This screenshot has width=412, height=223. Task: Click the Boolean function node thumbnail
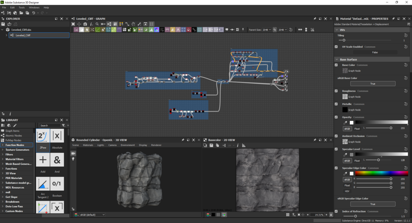(57, 183)
